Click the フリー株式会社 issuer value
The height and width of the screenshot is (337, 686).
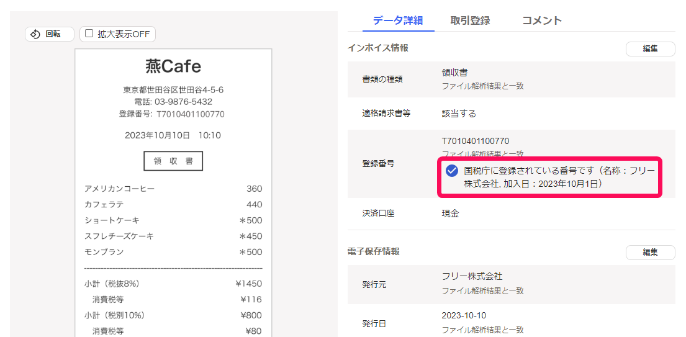[472, 276]
